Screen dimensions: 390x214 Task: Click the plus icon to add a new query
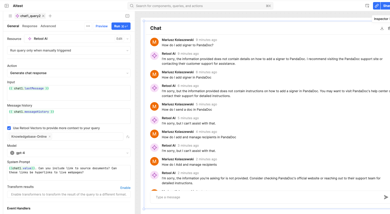(x=50, y=16)
